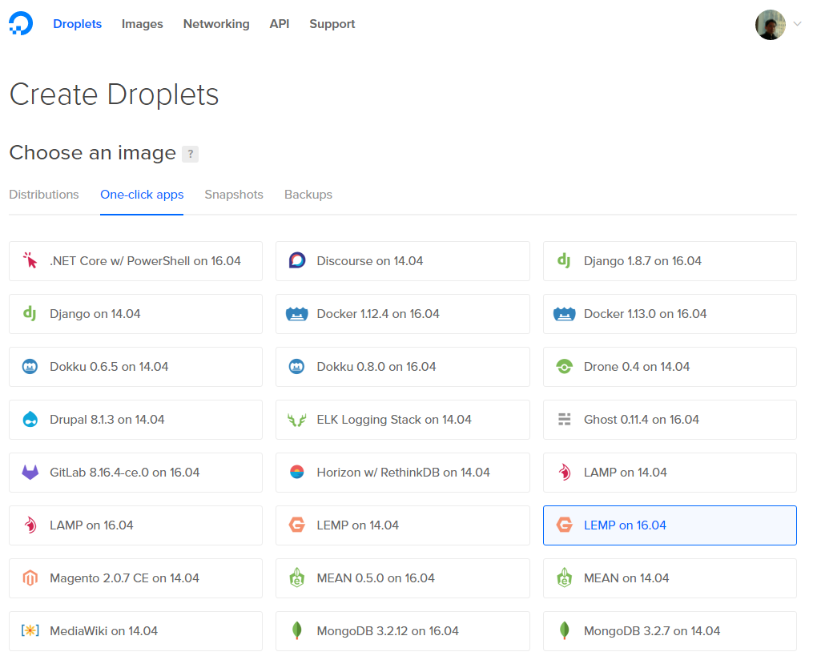Click the MEAN on 14.04 green icon
Screen dimensions: 813x656
point(564,578)
